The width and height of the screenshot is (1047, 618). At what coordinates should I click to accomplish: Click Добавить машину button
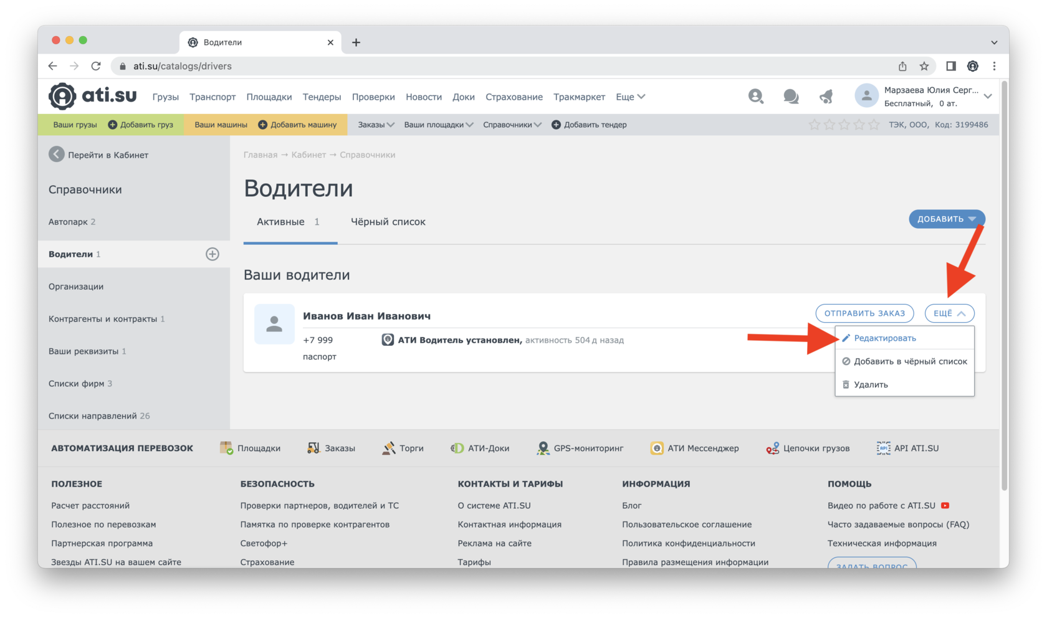click(297, 125)
